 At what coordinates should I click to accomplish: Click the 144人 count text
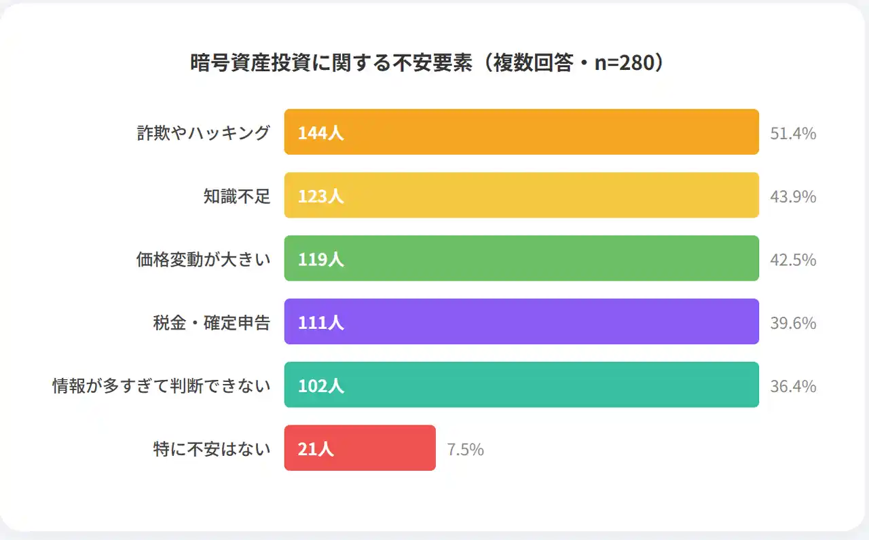321,133
